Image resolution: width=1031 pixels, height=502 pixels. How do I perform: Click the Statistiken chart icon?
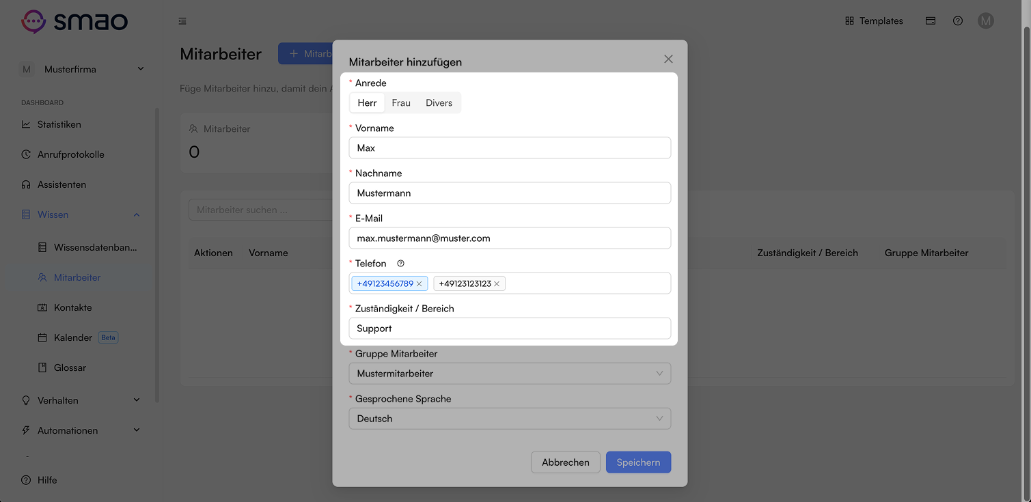point(26,124)
